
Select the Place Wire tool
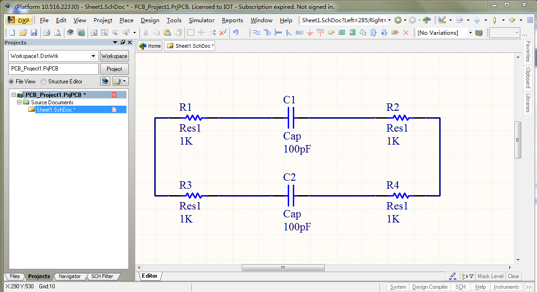[x=258, y=32]
